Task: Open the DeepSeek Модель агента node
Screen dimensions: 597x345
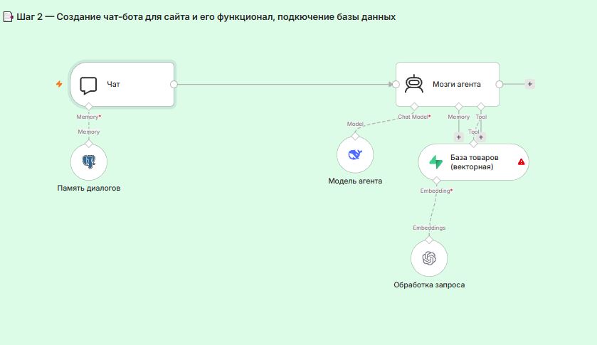Action: (355, 154)
